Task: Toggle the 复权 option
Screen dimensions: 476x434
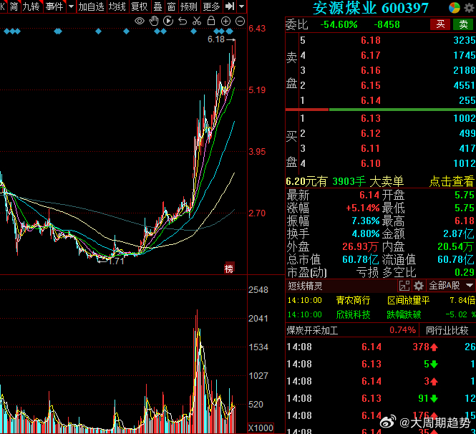Action: tap(139, 6)
